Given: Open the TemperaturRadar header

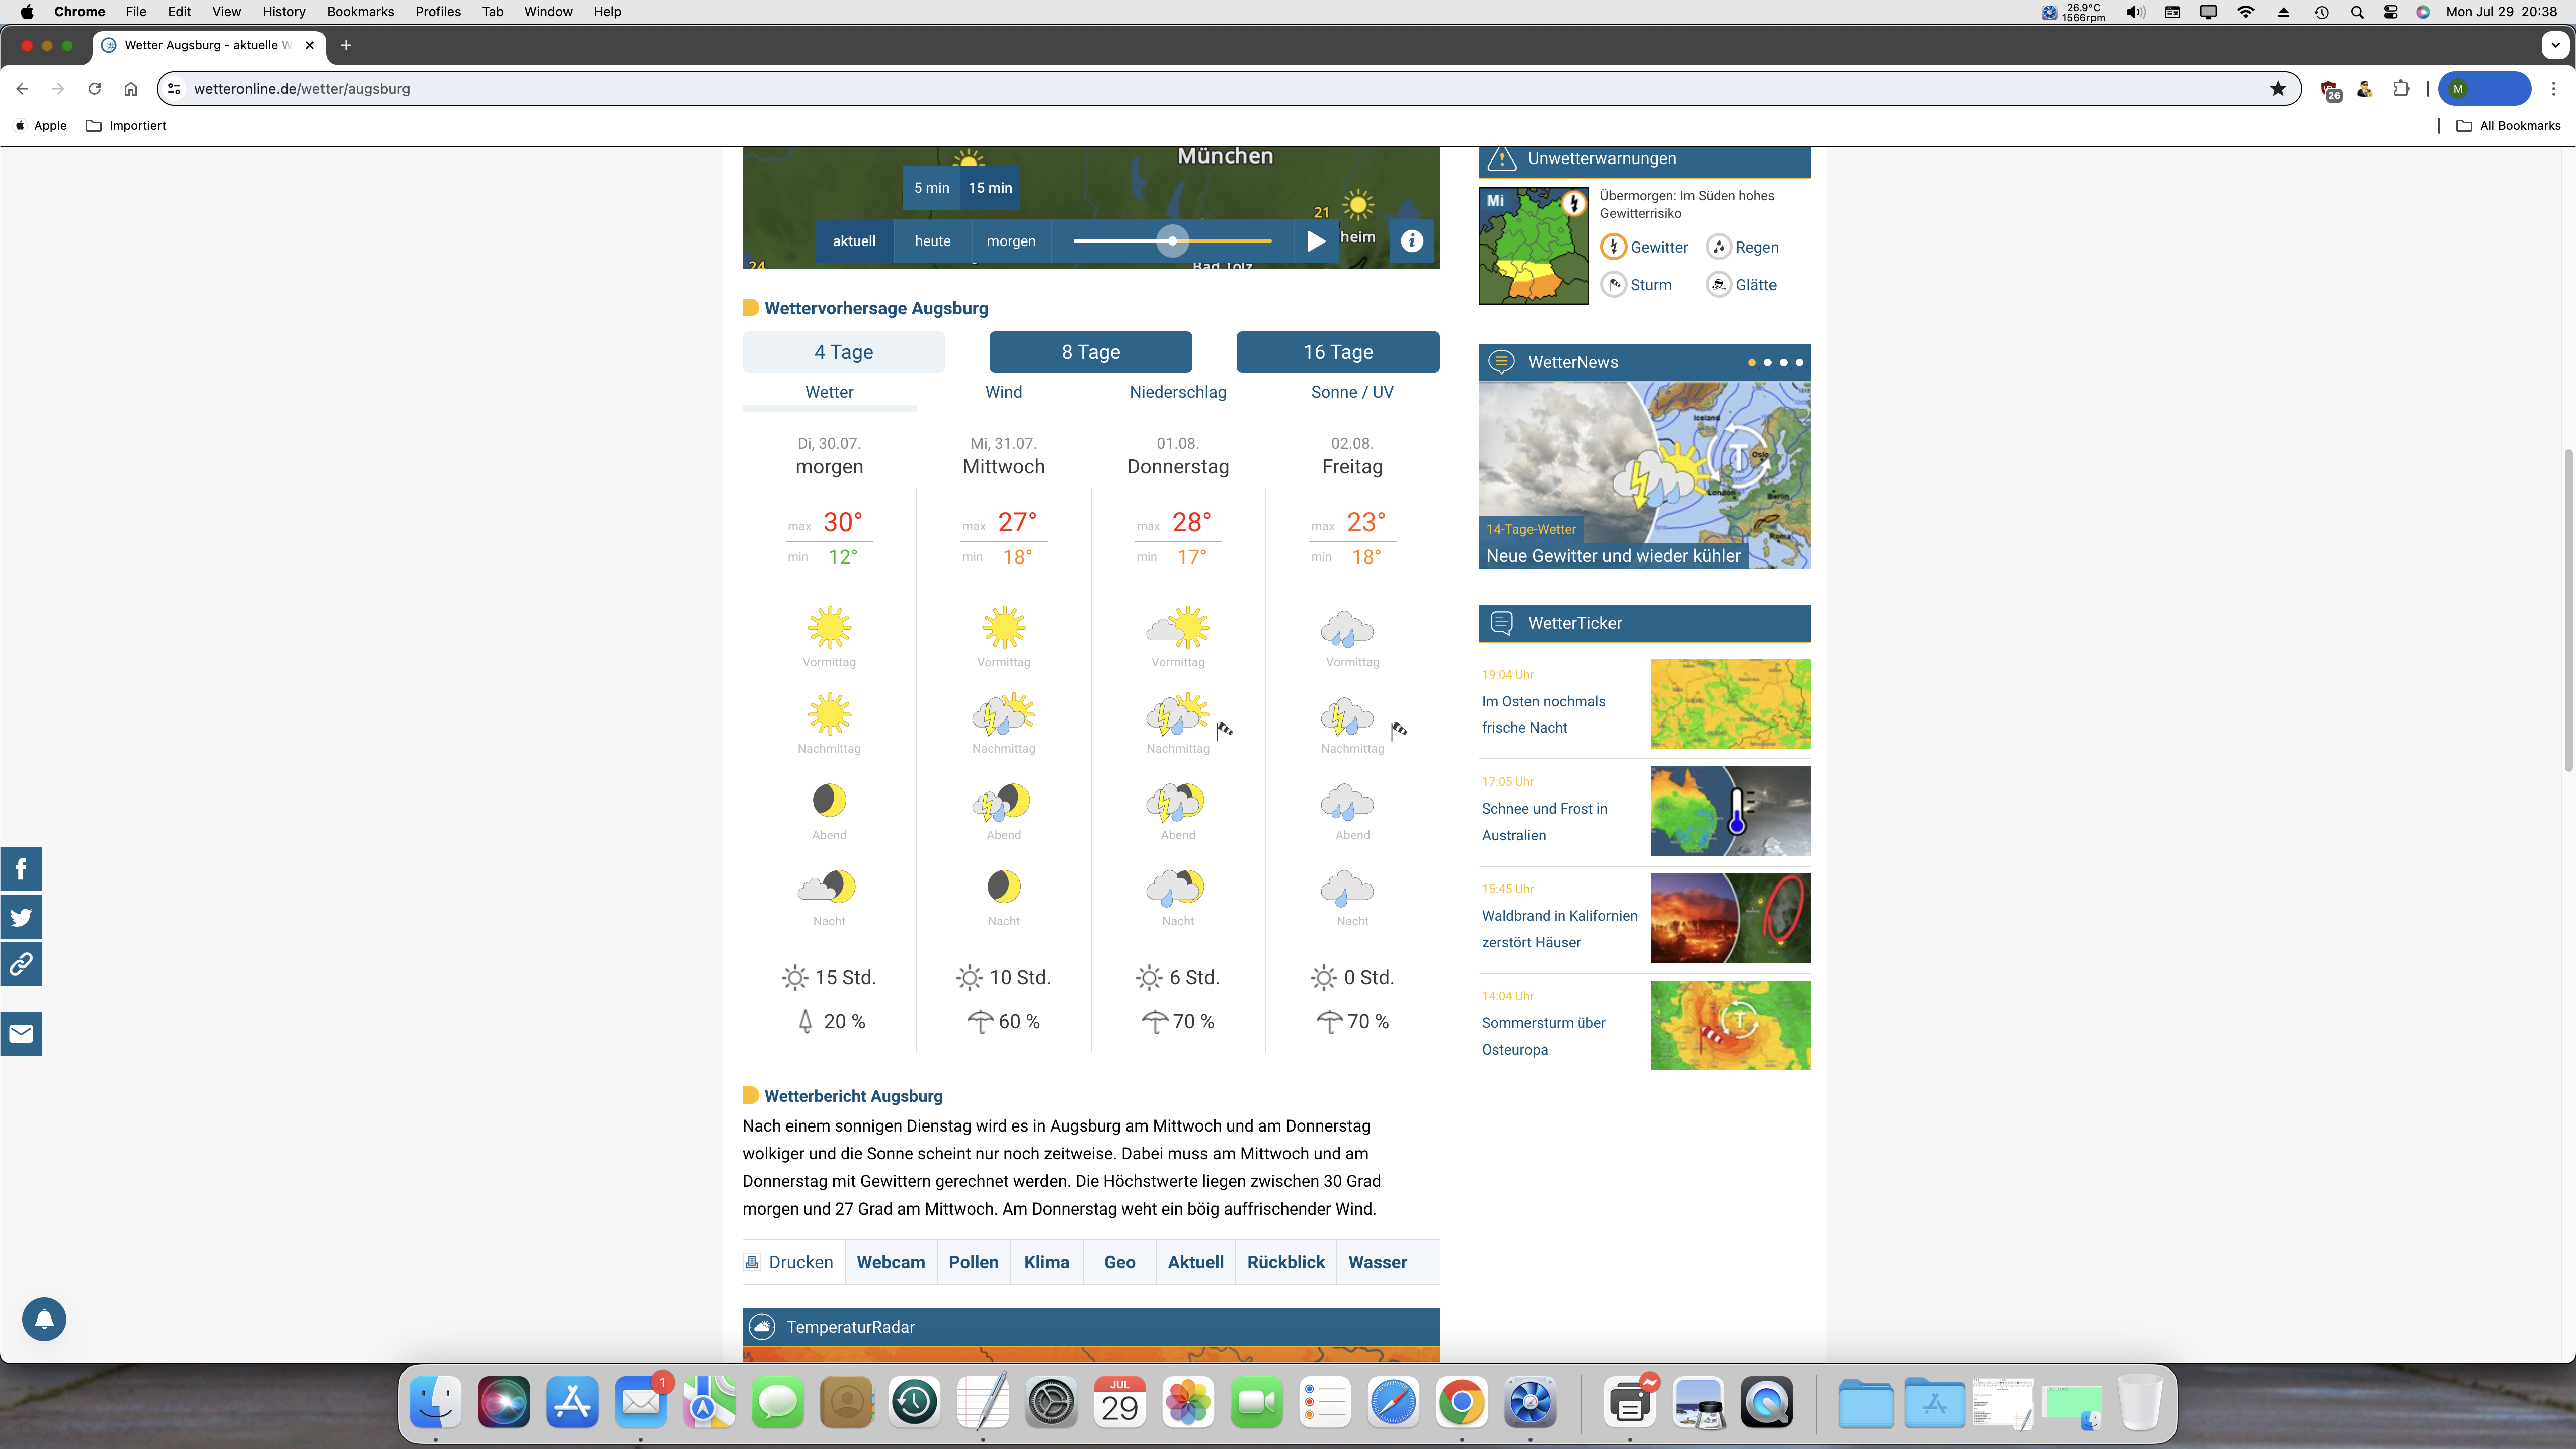Looking at the screenshot, I should coord(1090,1327).
